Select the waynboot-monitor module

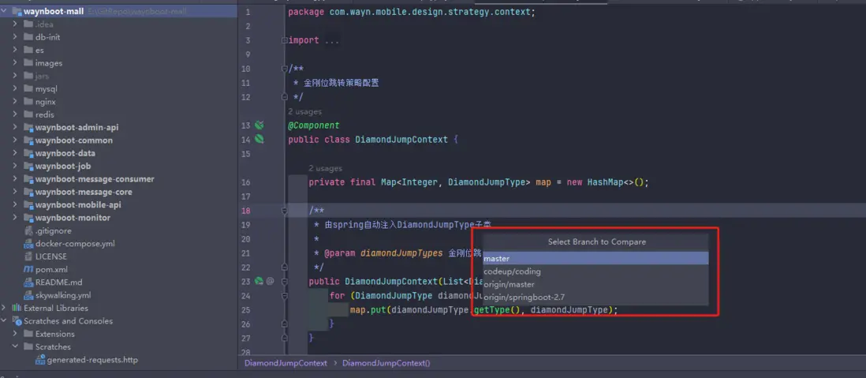point(73,218)
